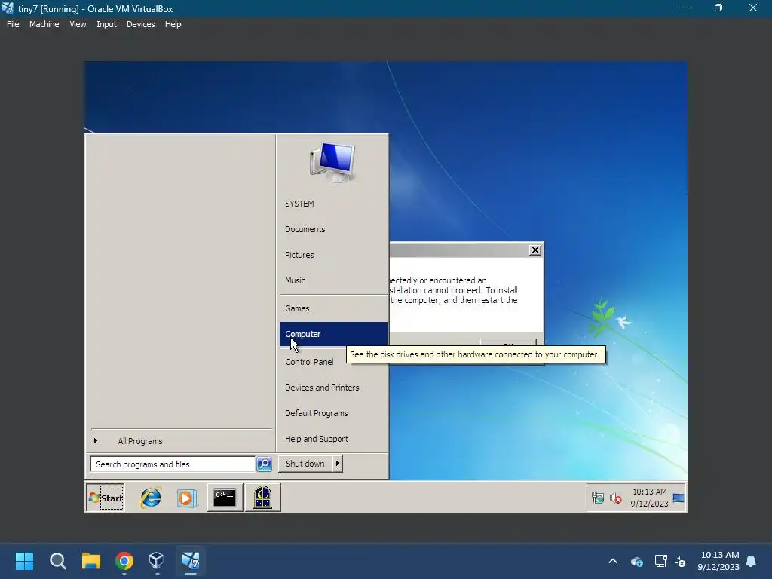This screenshot has width=772, height=579.
Task: Click the Start button in the VM
Action: click(x=106, y=498)
